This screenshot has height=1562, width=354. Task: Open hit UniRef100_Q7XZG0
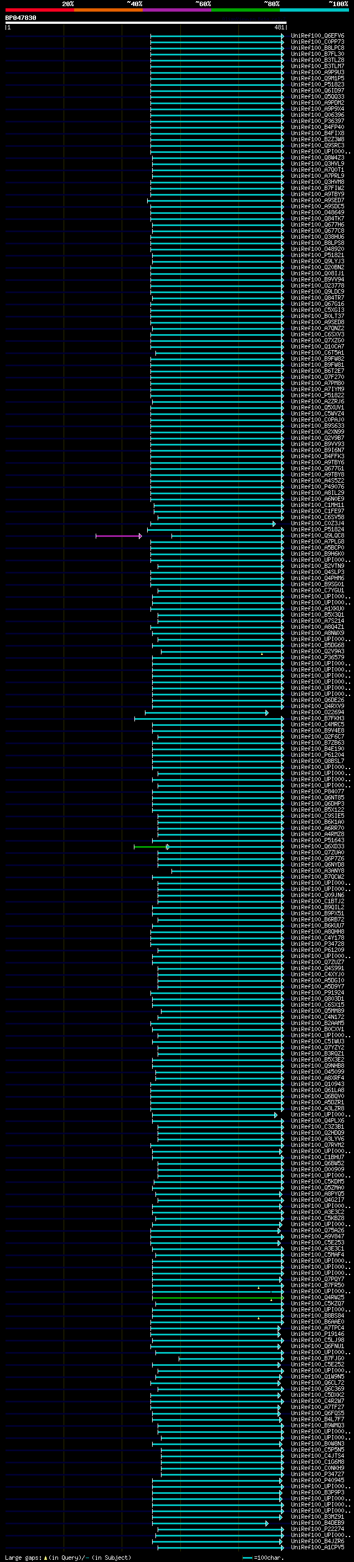pos(317,341)
